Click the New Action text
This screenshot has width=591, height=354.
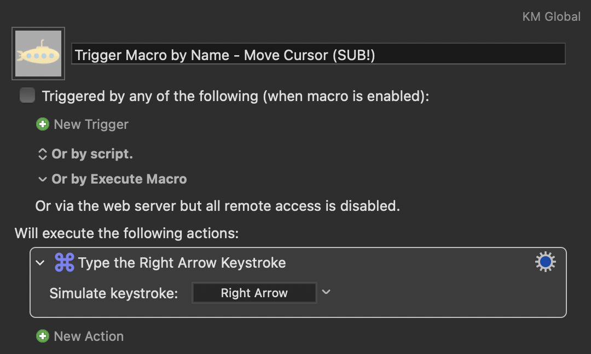pyautogui.click(x=89, y=337)
